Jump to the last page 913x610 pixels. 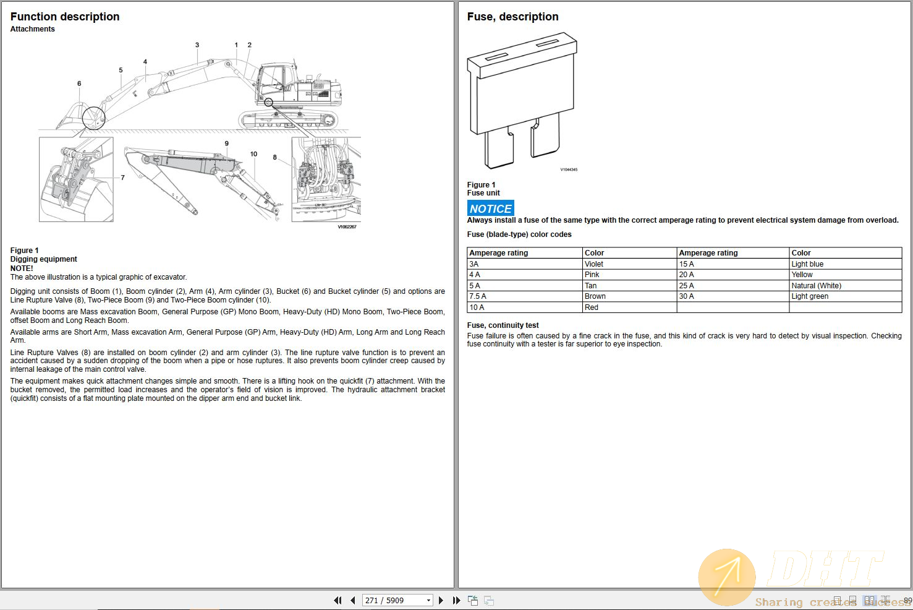456,600
